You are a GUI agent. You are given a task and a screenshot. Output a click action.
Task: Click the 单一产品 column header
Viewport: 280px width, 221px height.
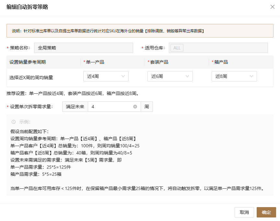tap(95, 62)
